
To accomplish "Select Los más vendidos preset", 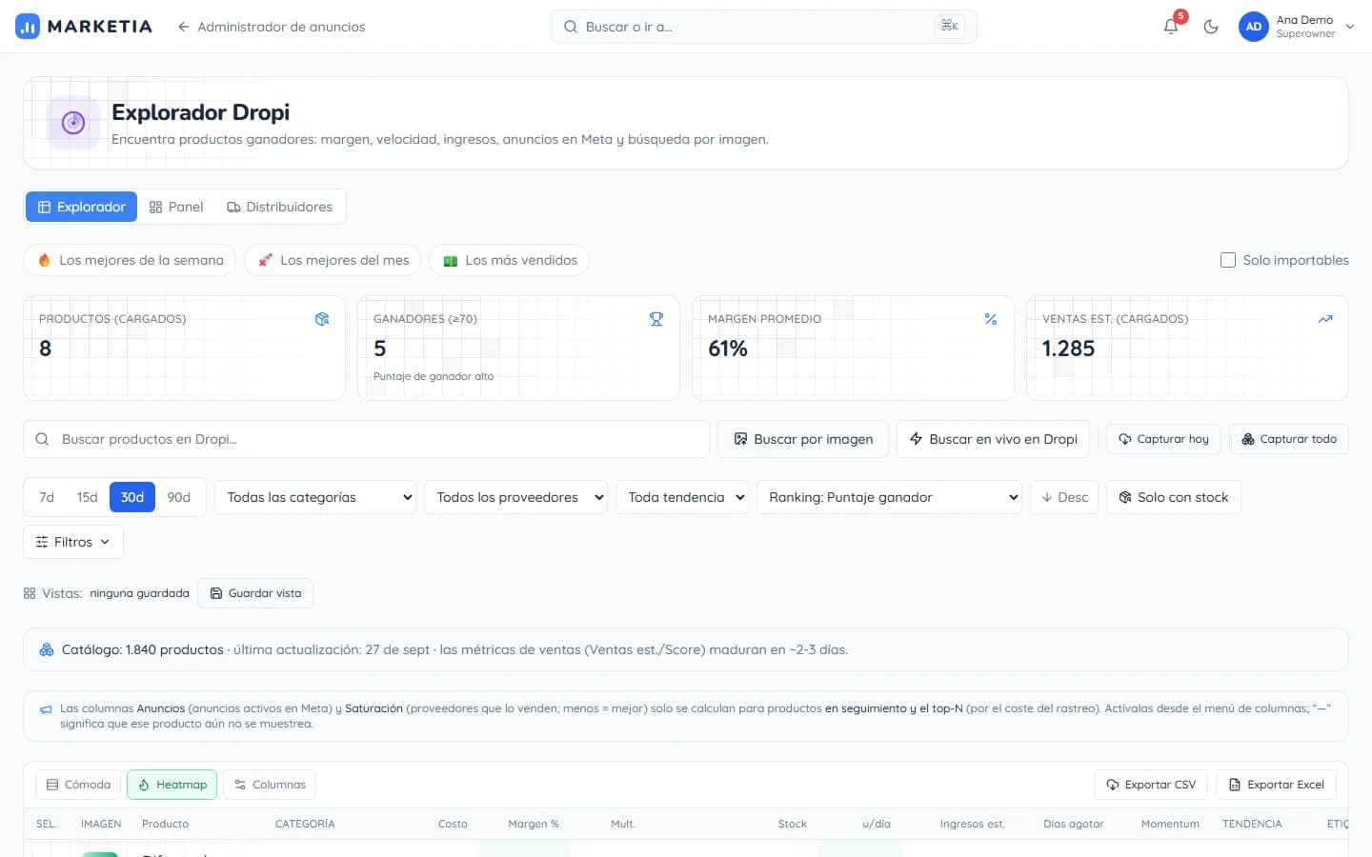I will 510,260.
